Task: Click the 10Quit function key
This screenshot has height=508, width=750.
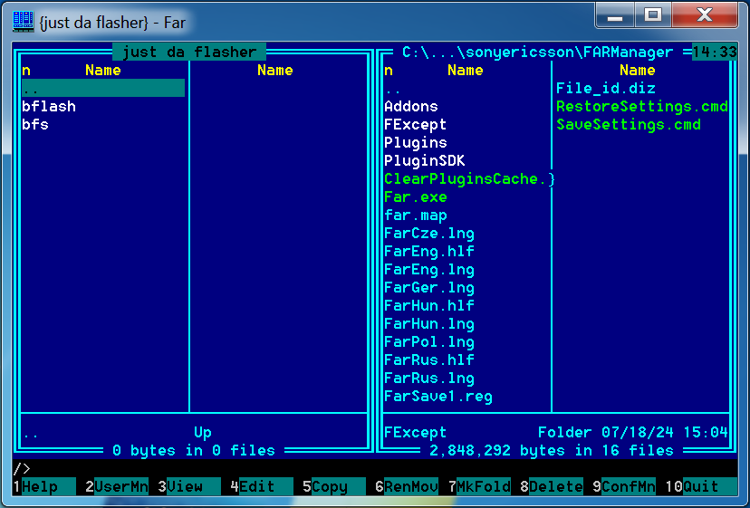Action: click(701, 486)
